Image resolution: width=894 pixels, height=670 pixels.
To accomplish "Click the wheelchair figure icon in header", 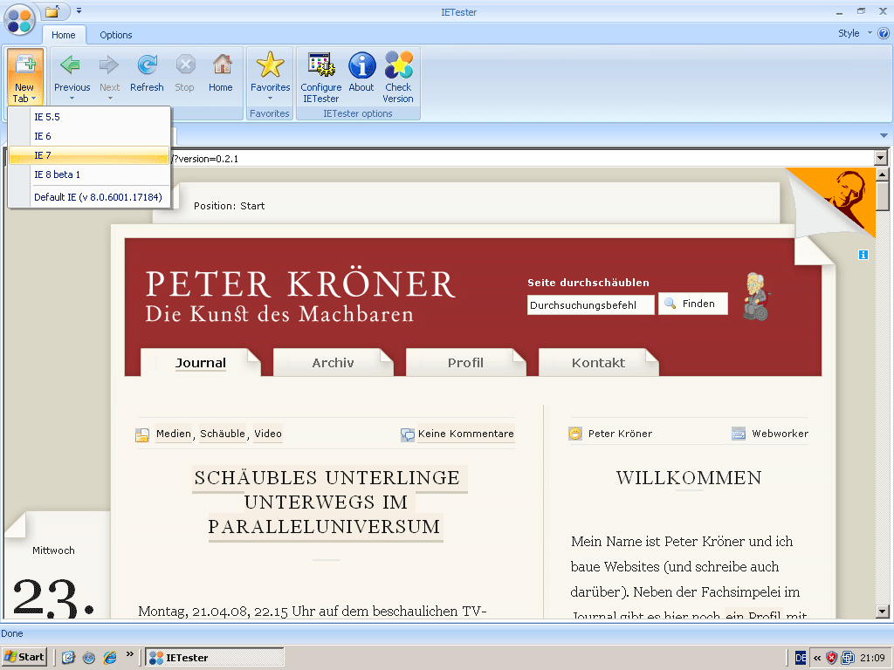I will tap(756, 297).
